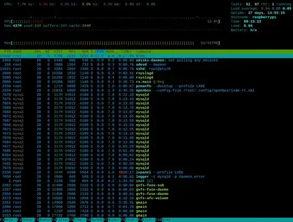293x222 pixels.
Task: Click the Load average values
Action: pyautogui.click(x=276, y=9)
